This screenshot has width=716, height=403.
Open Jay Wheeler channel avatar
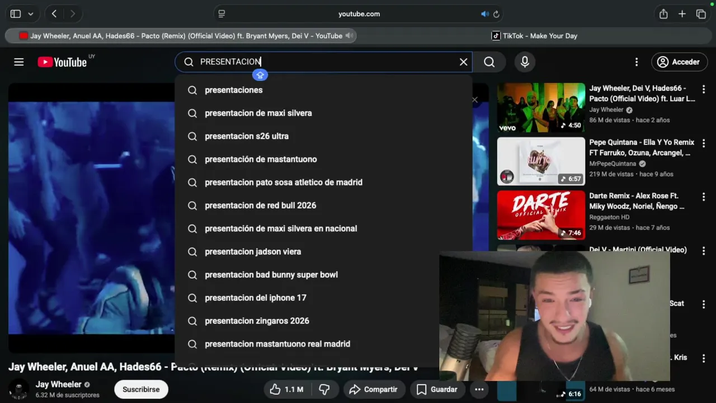coord(18,389)
